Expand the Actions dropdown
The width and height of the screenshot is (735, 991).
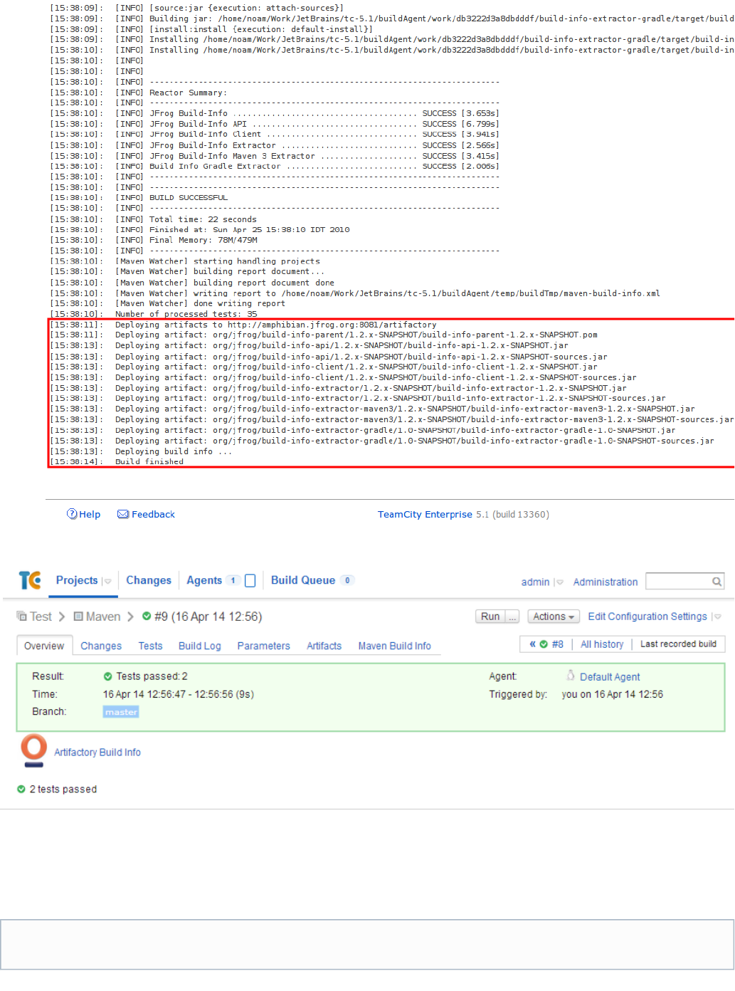(554, 617)
